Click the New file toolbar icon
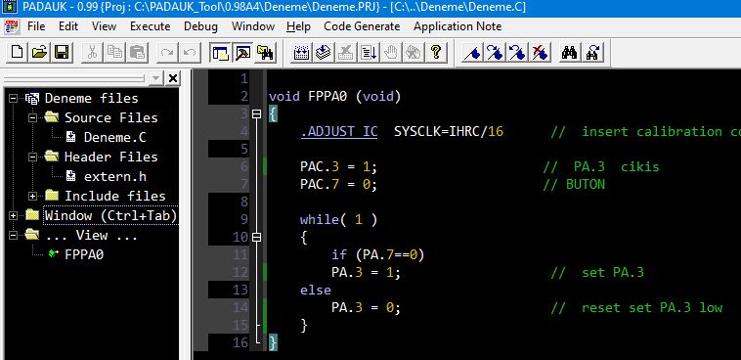741x360 pixels. 17,52
